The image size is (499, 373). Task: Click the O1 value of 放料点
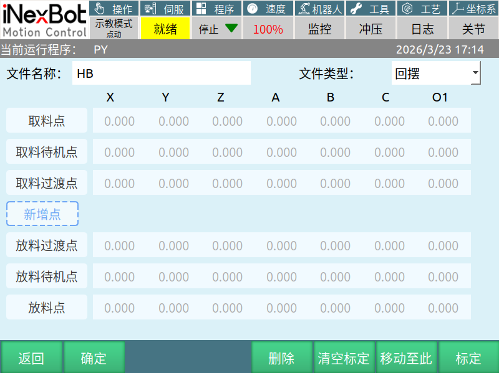pyautogui.click(x=443, y=308)
